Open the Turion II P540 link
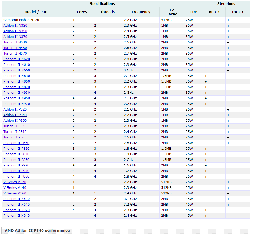The height and width of the screenshot is (237, 256). coord(15,132)
